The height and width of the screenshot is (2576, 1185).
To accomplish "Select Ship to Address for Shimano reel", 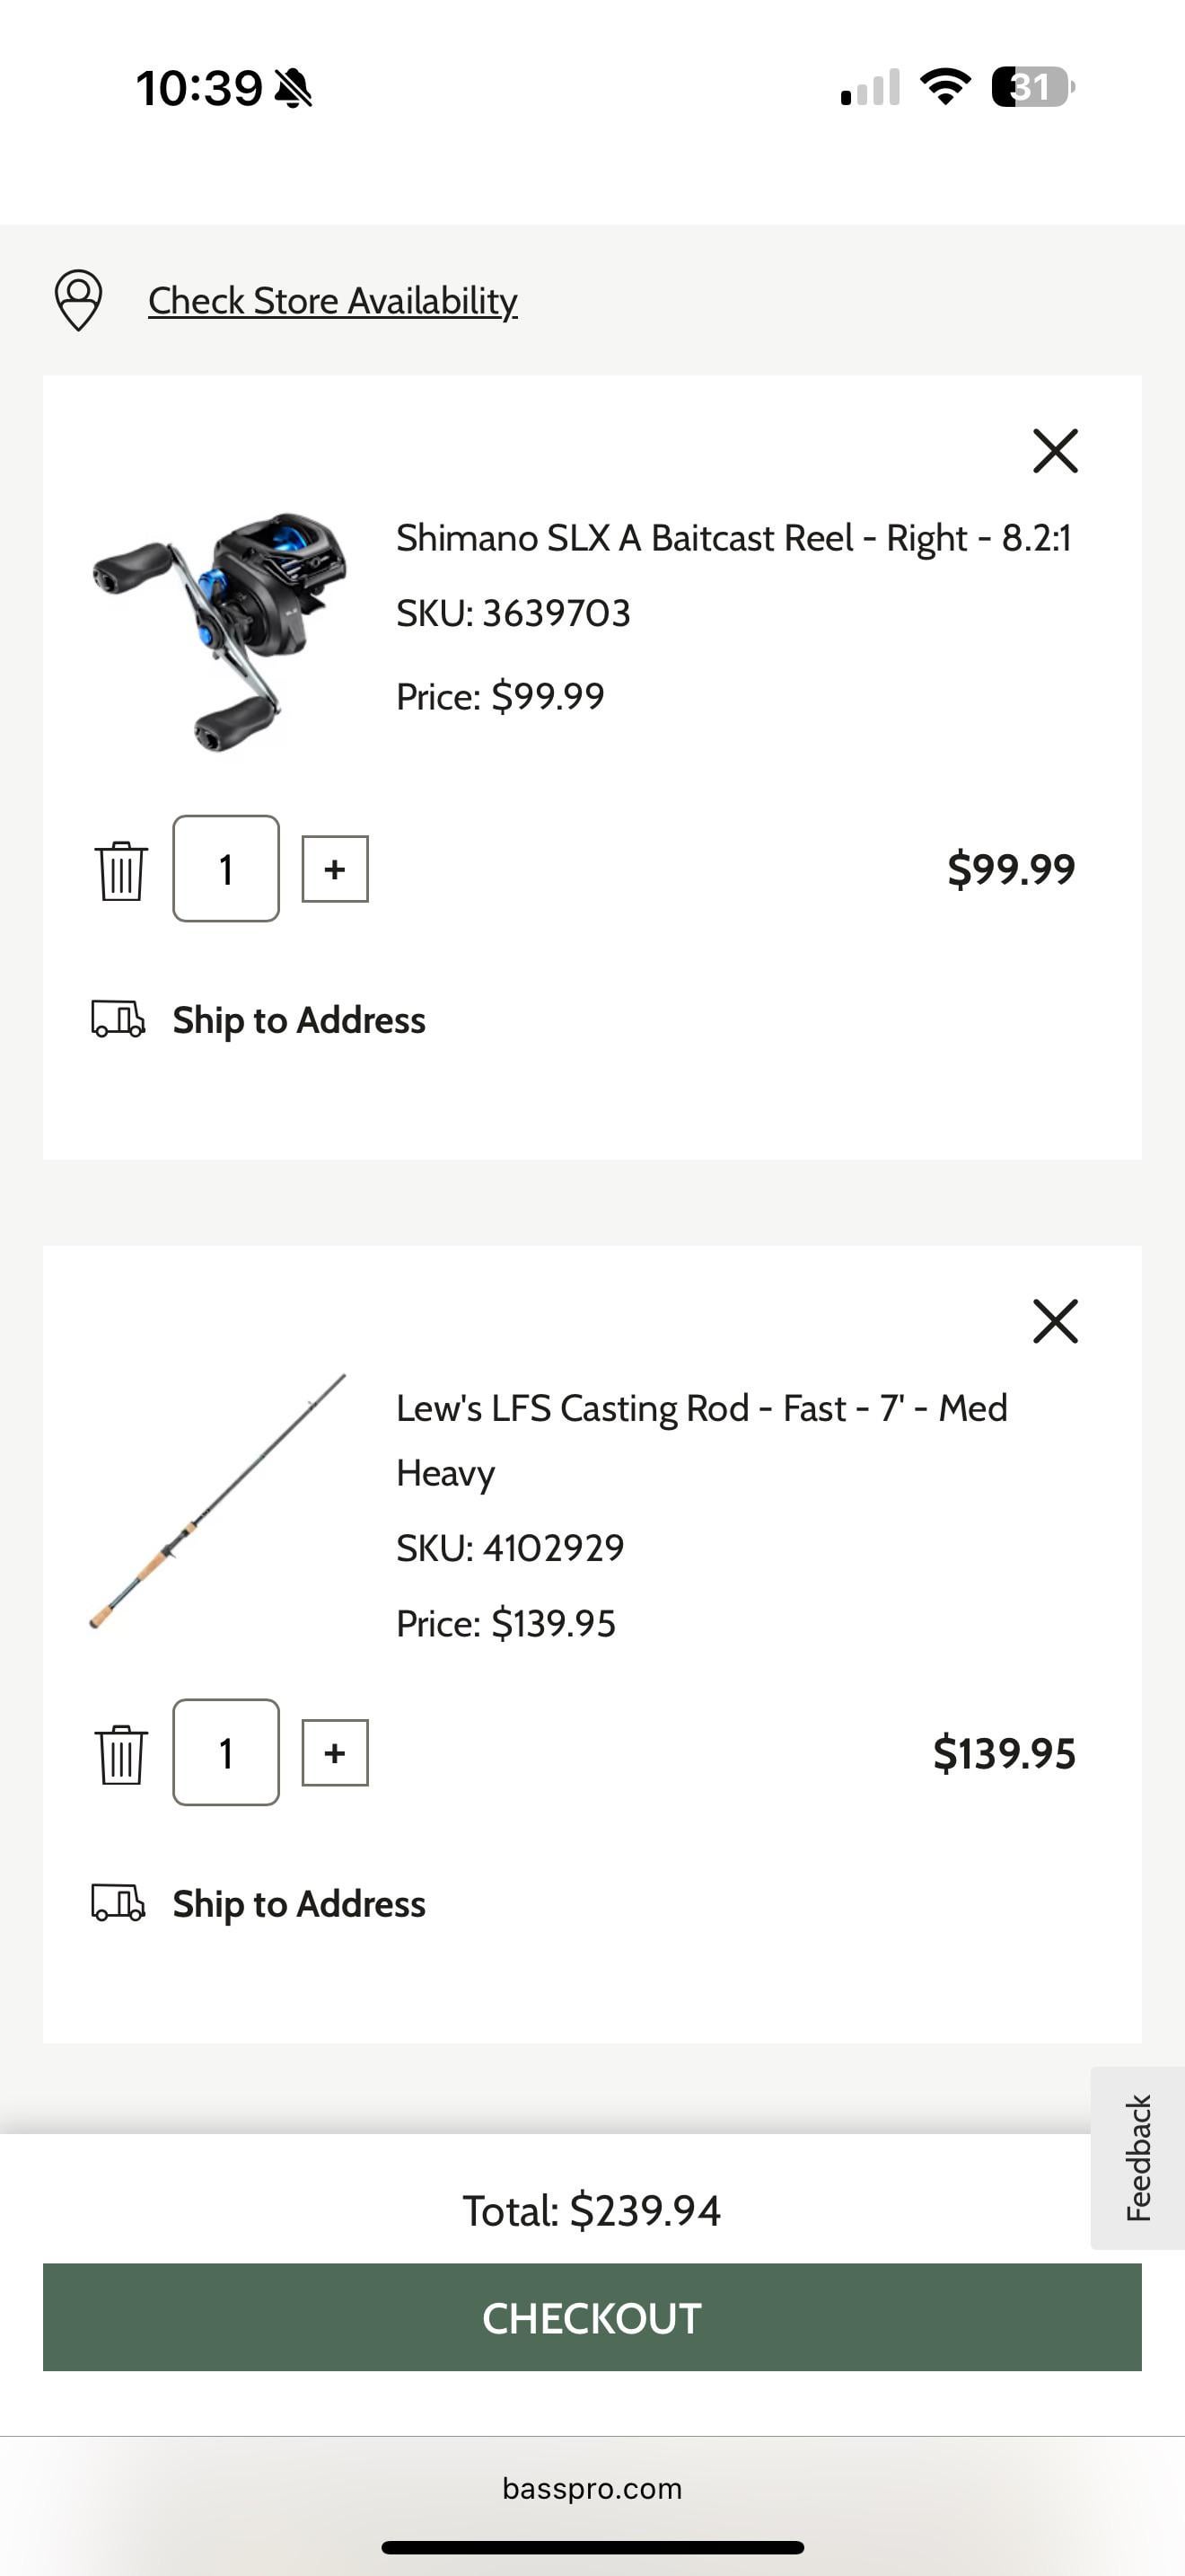I will pyautogui.click(x=299, y=1021).
